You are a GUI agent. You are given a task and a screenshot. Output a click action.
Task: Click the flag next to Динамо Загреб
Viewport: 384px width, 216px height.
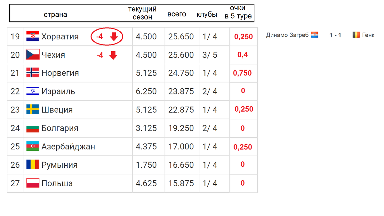click(315, 35)
